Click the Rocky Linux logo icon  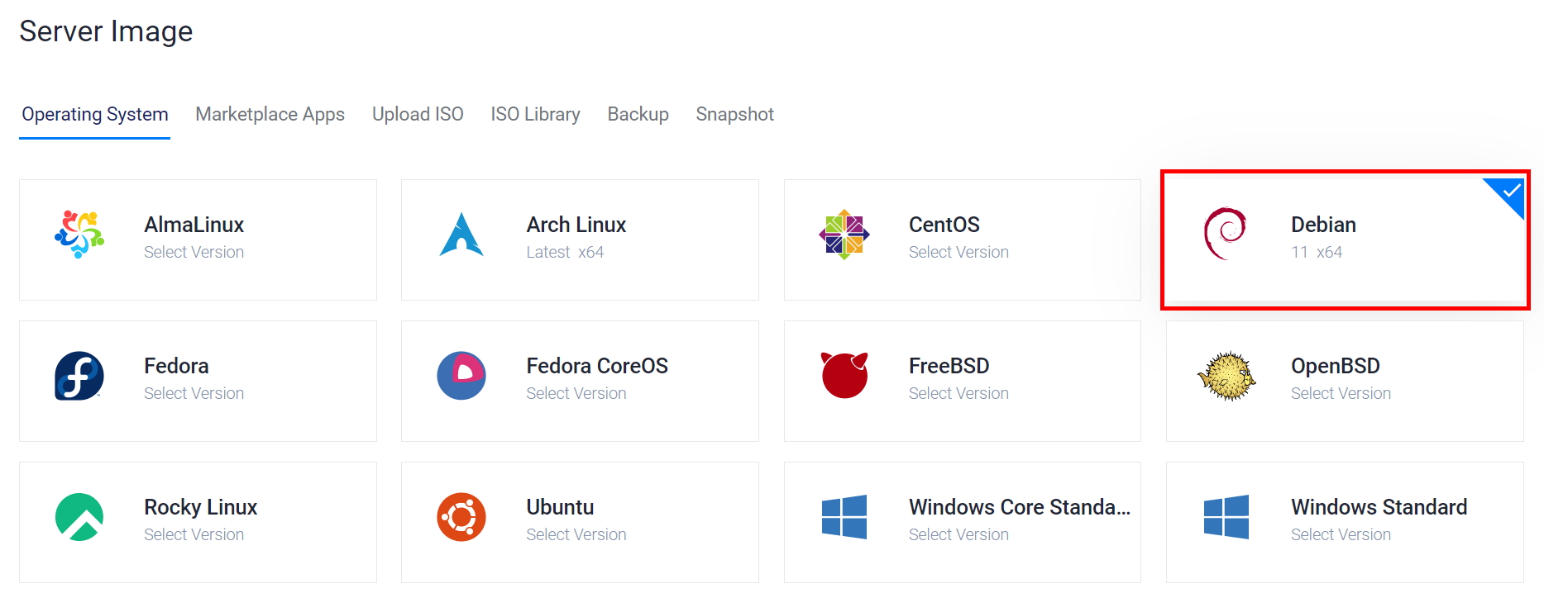pos(79,517)
